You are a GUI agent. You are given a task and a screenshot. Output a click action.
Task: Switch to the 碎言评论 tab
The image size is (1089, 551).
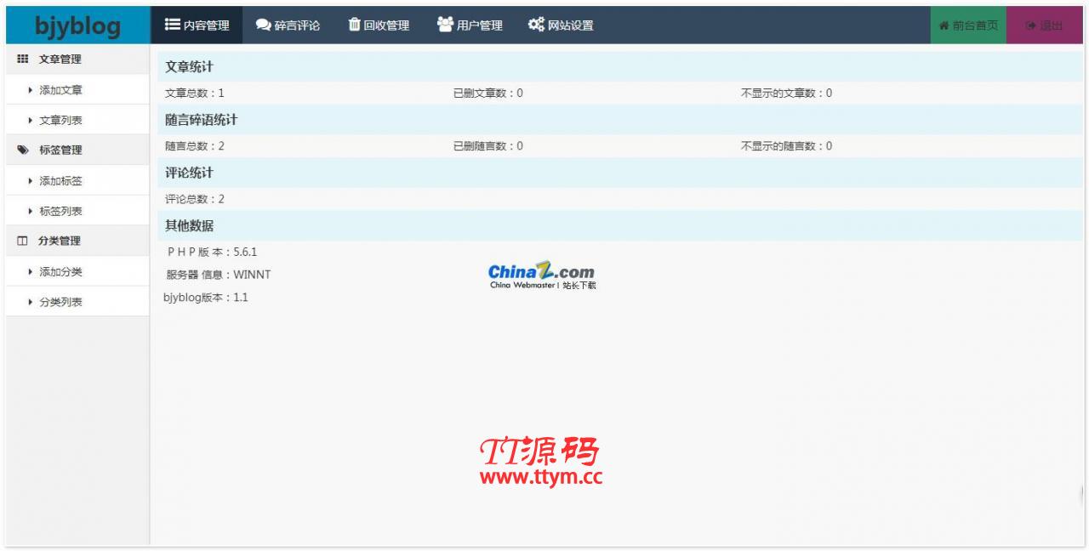pyautogui.click(x=288, y=26)
